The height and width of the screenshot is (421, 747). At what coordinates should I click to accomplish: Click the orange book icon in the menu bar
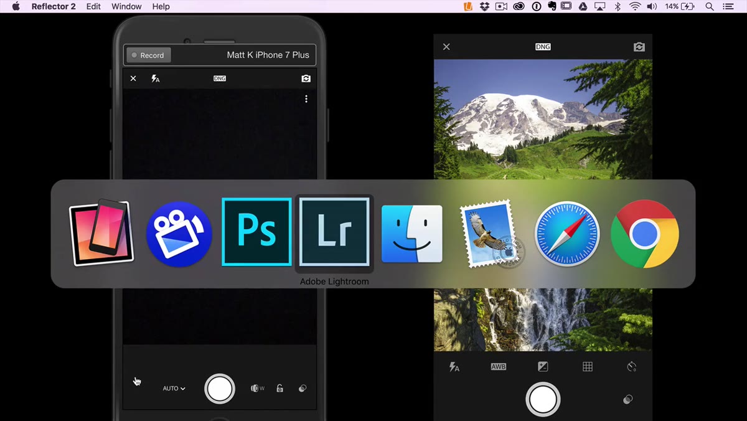(x=469, y=6)
